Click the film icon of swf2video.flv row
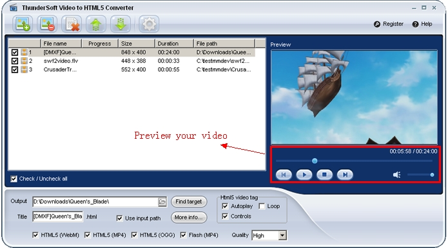 [x=24, y=61]
